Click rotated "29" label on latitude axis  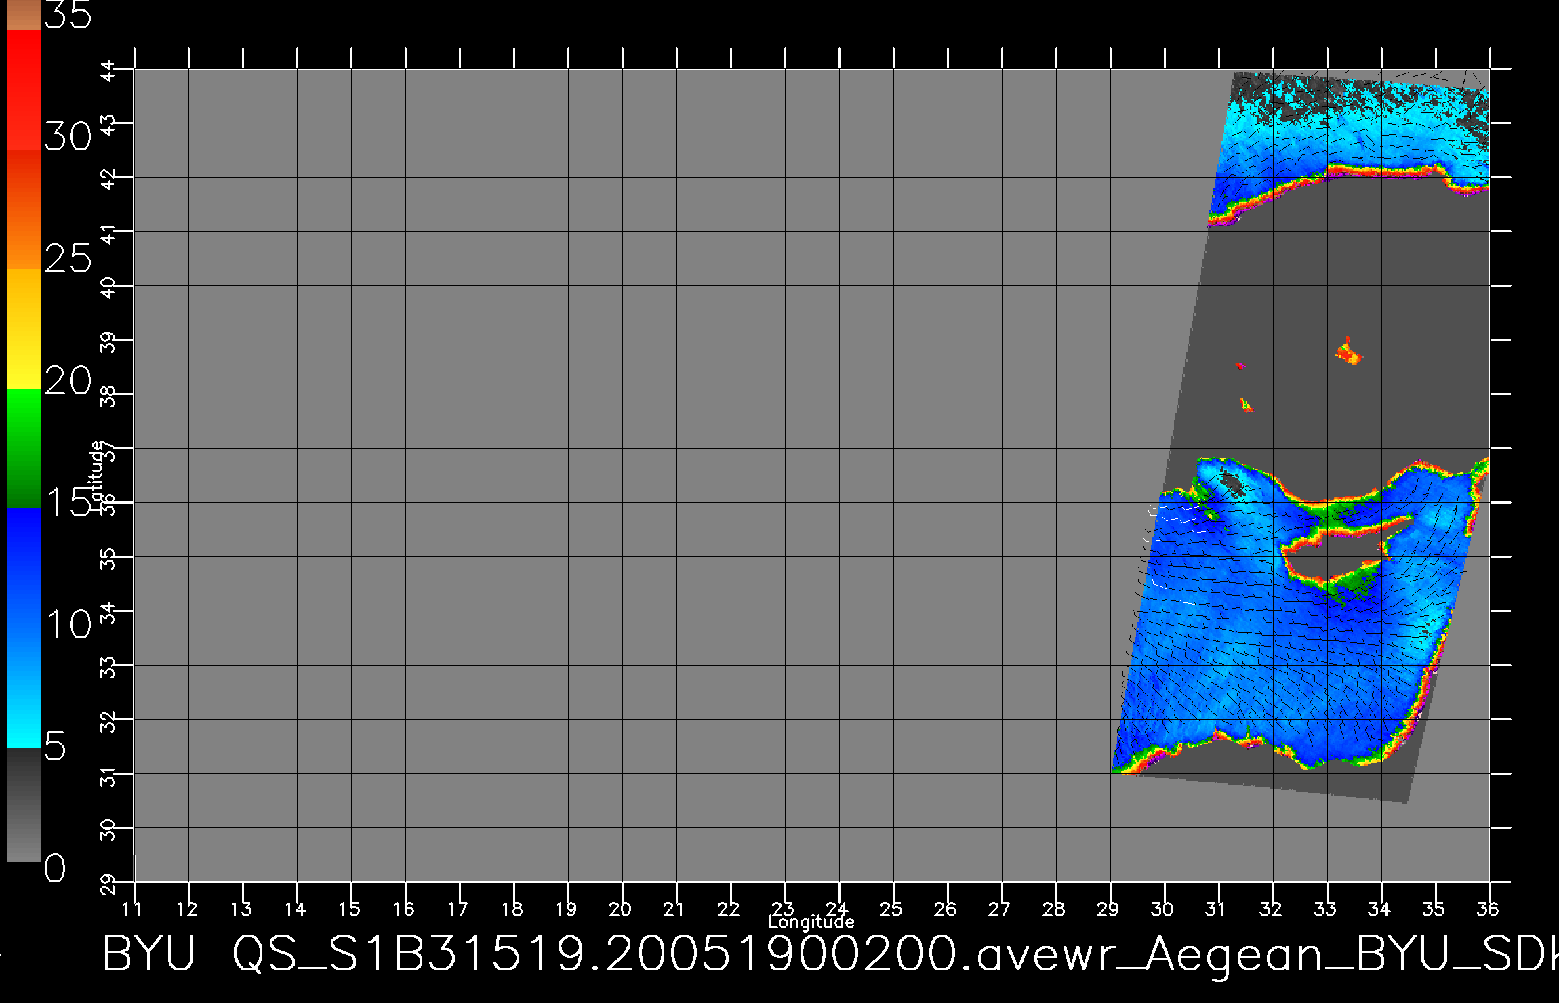(109, 884)
